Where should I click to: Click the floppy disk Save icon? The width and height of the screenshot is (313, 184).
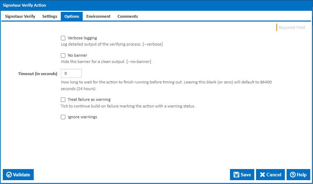[x=236, y=175]
